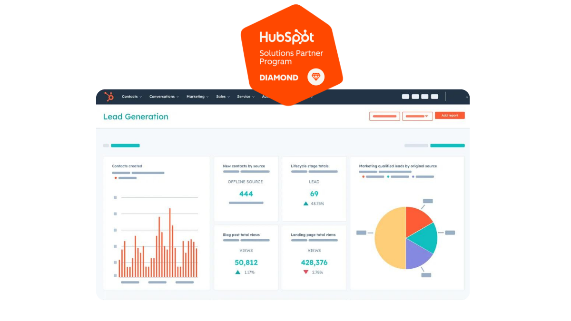Open the account chevron at navbar far right
The image size is (571, 321).
[467, 97]
